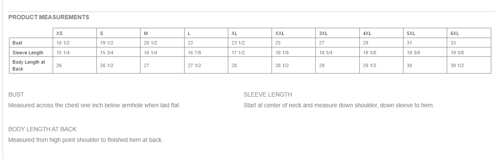This screenshot has height=159, width=496.
Task: Select the 6XL size column header
Action: click(469, 33)
